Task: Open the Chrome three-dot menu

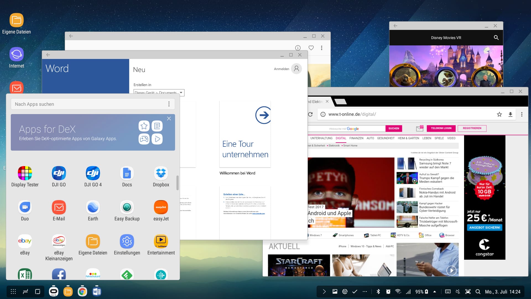Action: (x=522, y=114)
